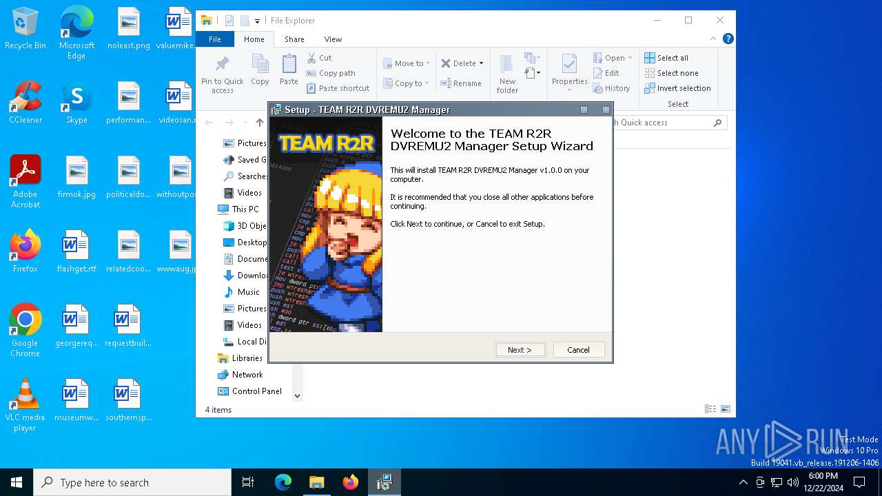
Task: Click Invert selection
Action: pos(677,88)
